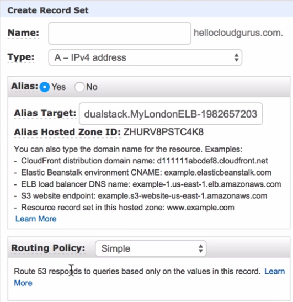Click the hellocloudgurus.com. domain suffix text
The height and width of the screenshot is (302, 293).
tap(238, 33)
